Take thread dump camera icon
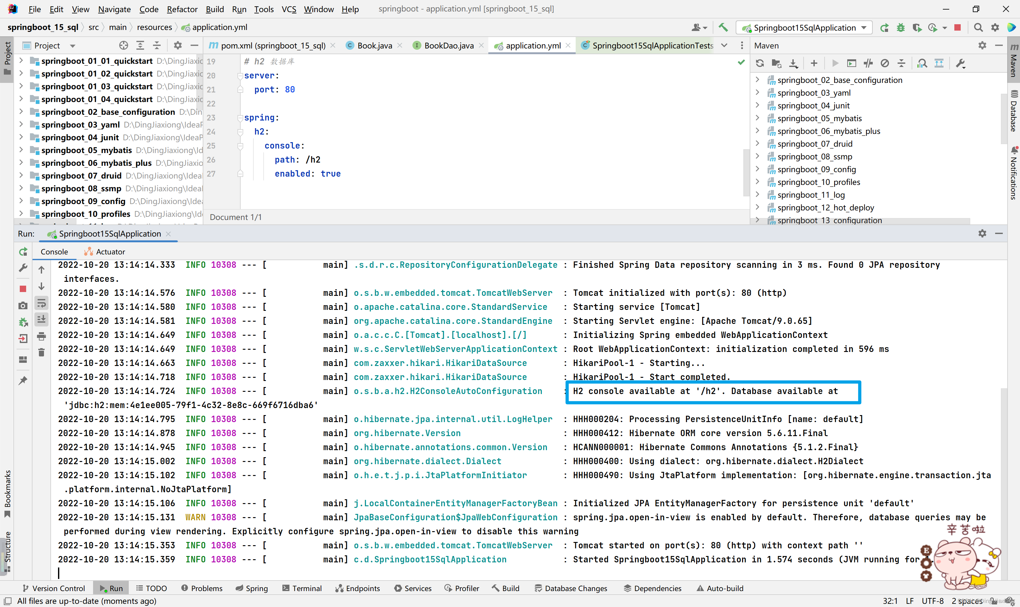This screenshot has width=1020, height=607. (23, 305)
